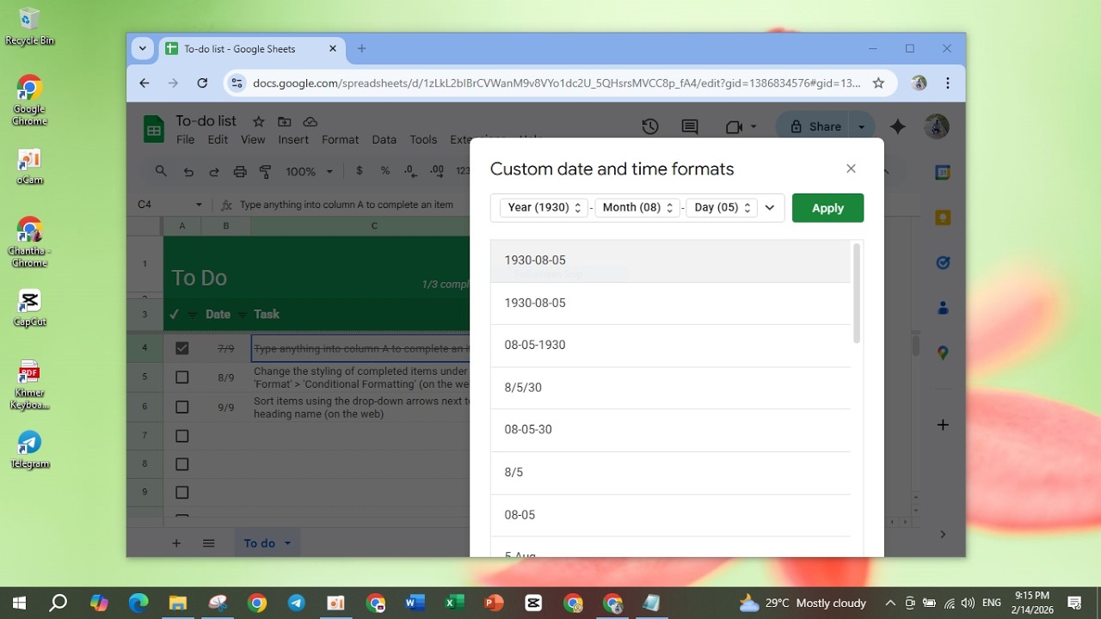Open the 100% zoom dropdown
This screenshot has height=619, width=1101.
coord(309,172)
